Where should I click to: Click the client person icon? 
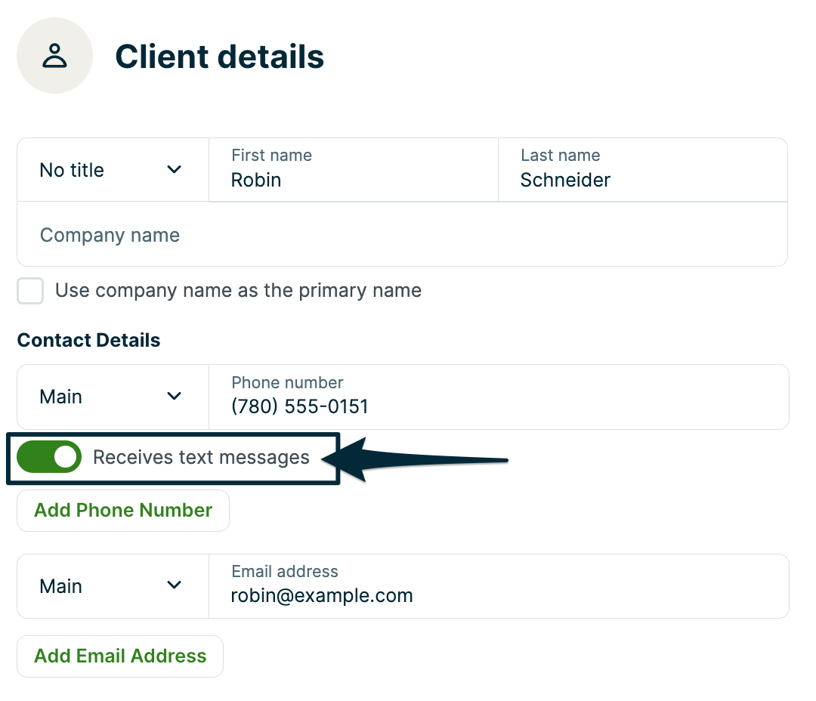pyautogui.click(x=54, y=57)
